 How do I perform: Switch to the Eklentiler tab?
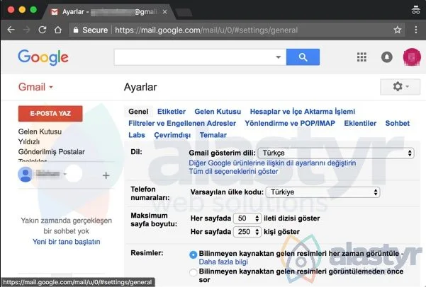coord(360,123)
